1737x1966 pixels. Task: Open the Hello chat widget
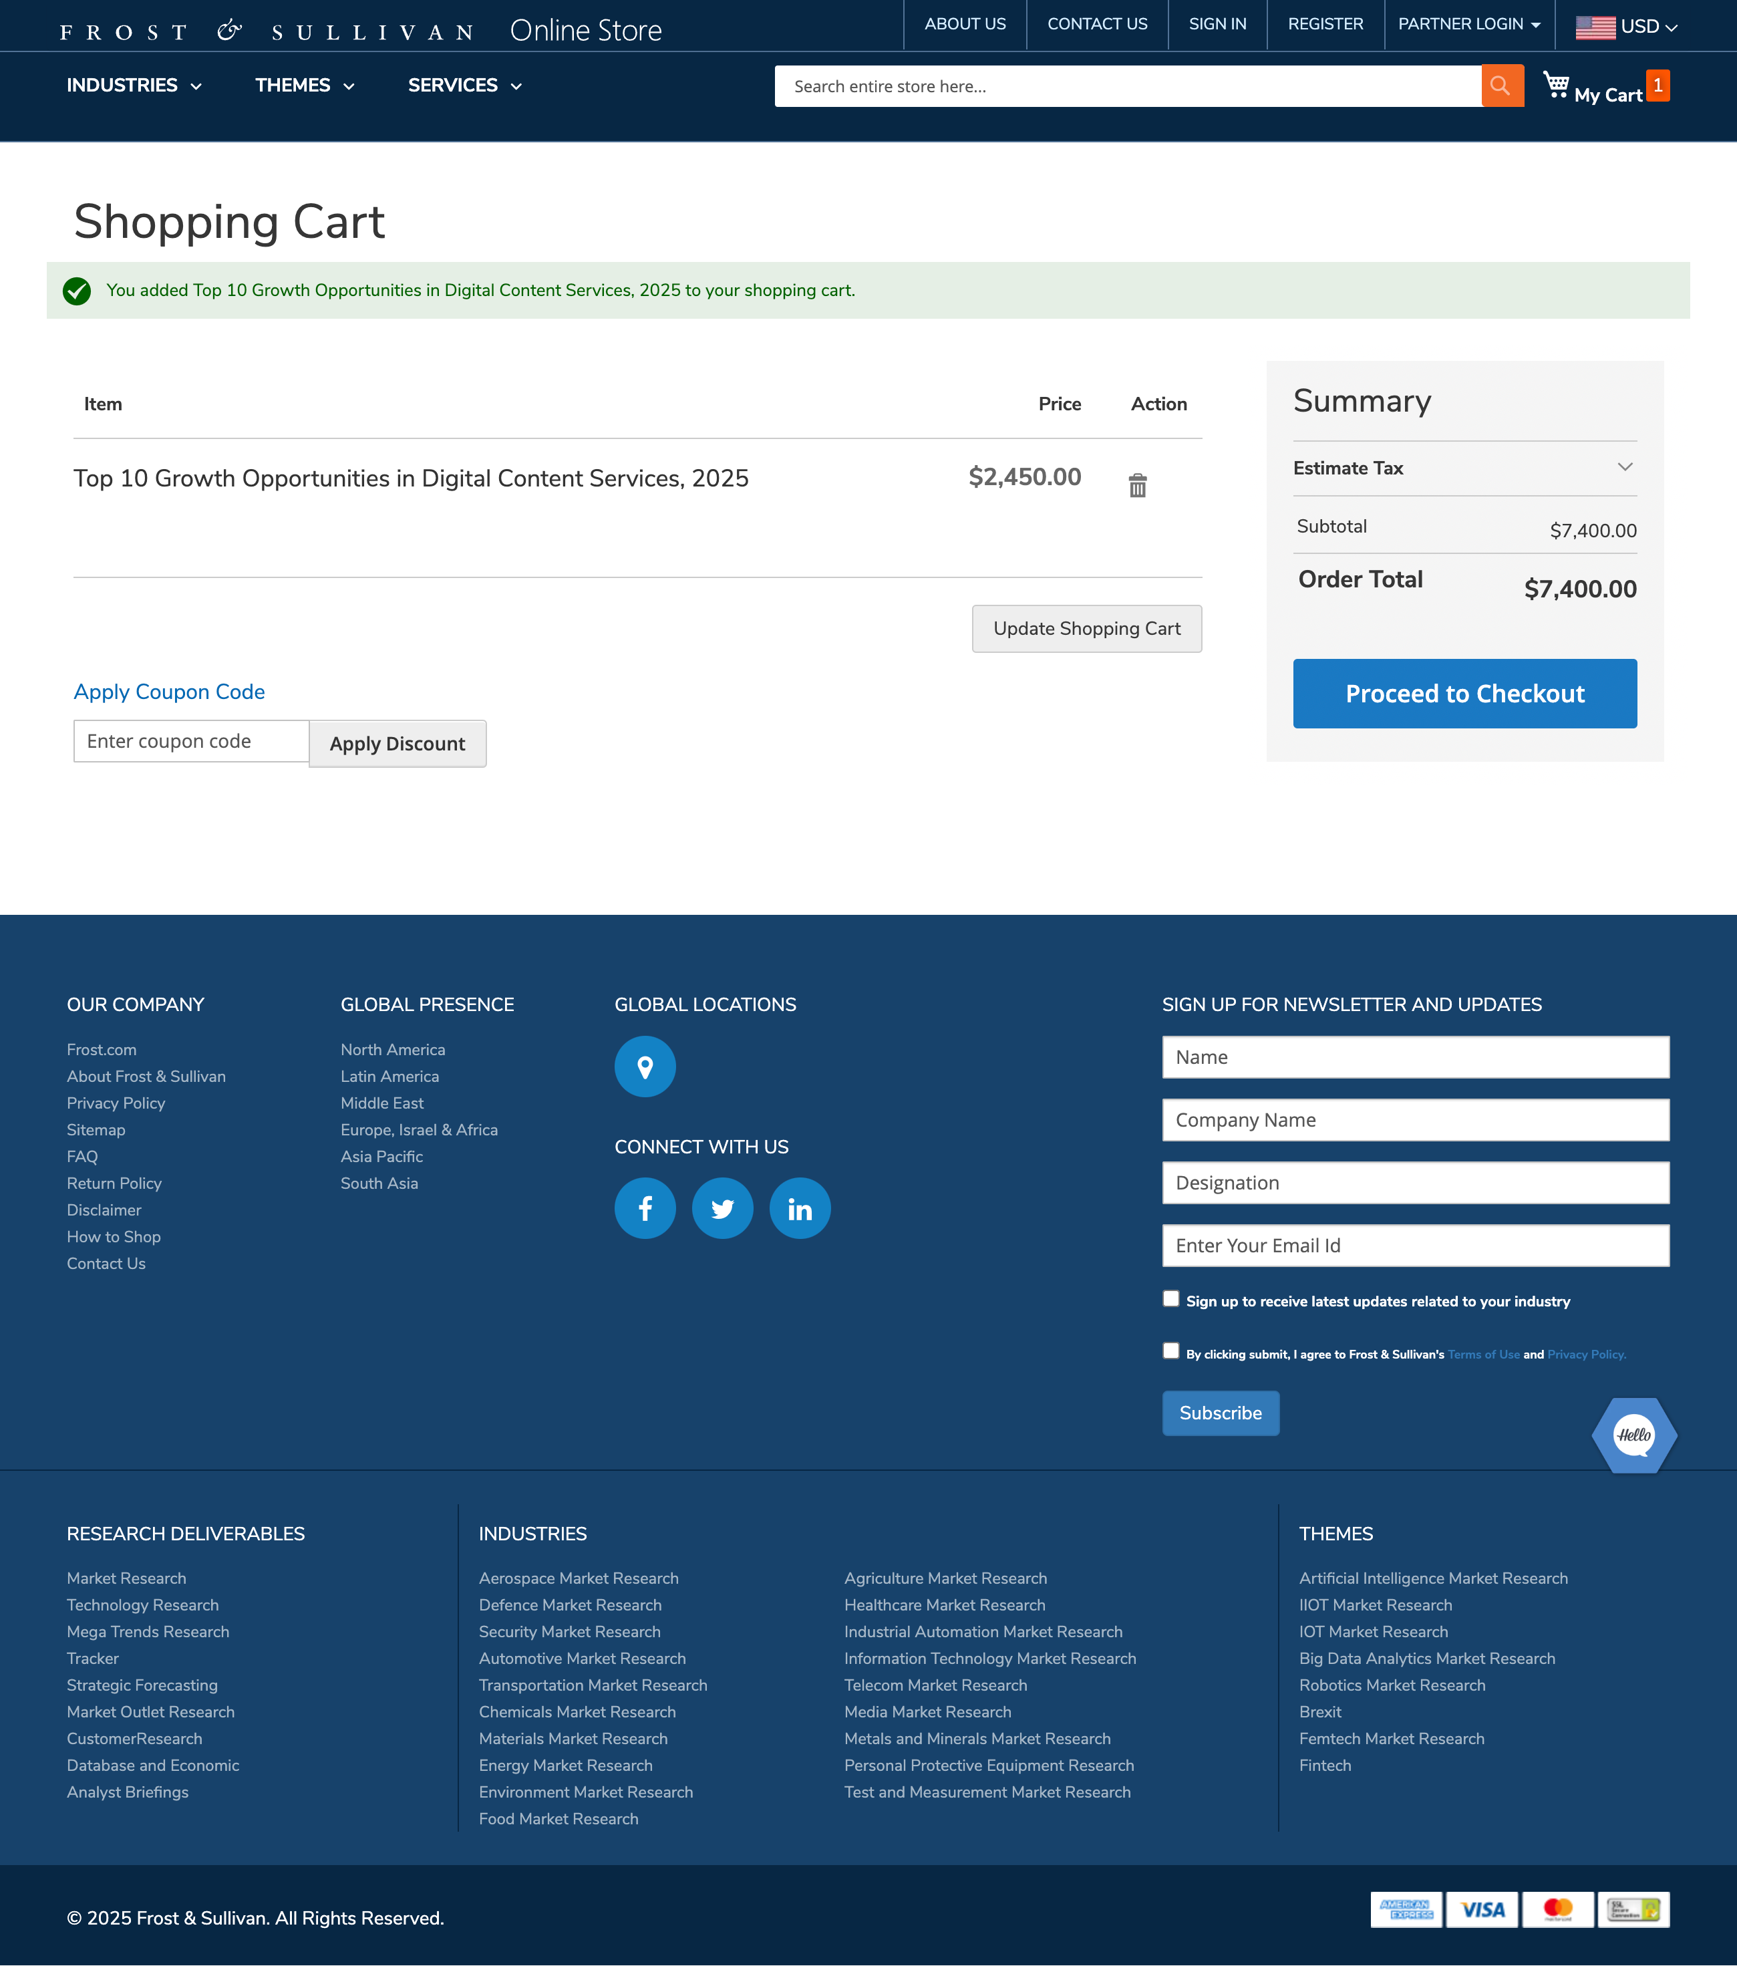(1633, 1435)
